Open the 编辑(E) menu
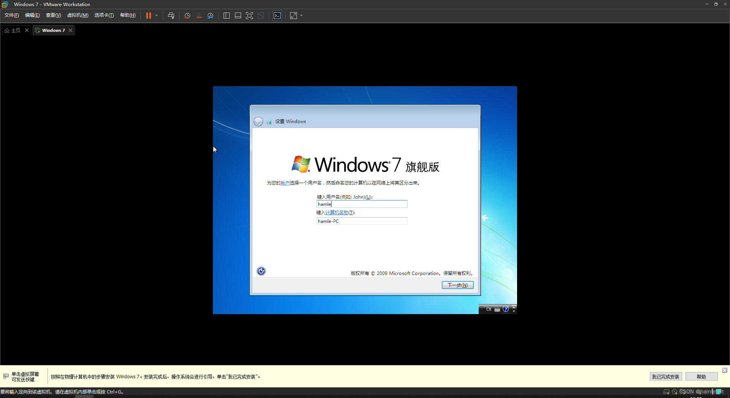This screenshot has width=730, height=398. tap(32, 15)
